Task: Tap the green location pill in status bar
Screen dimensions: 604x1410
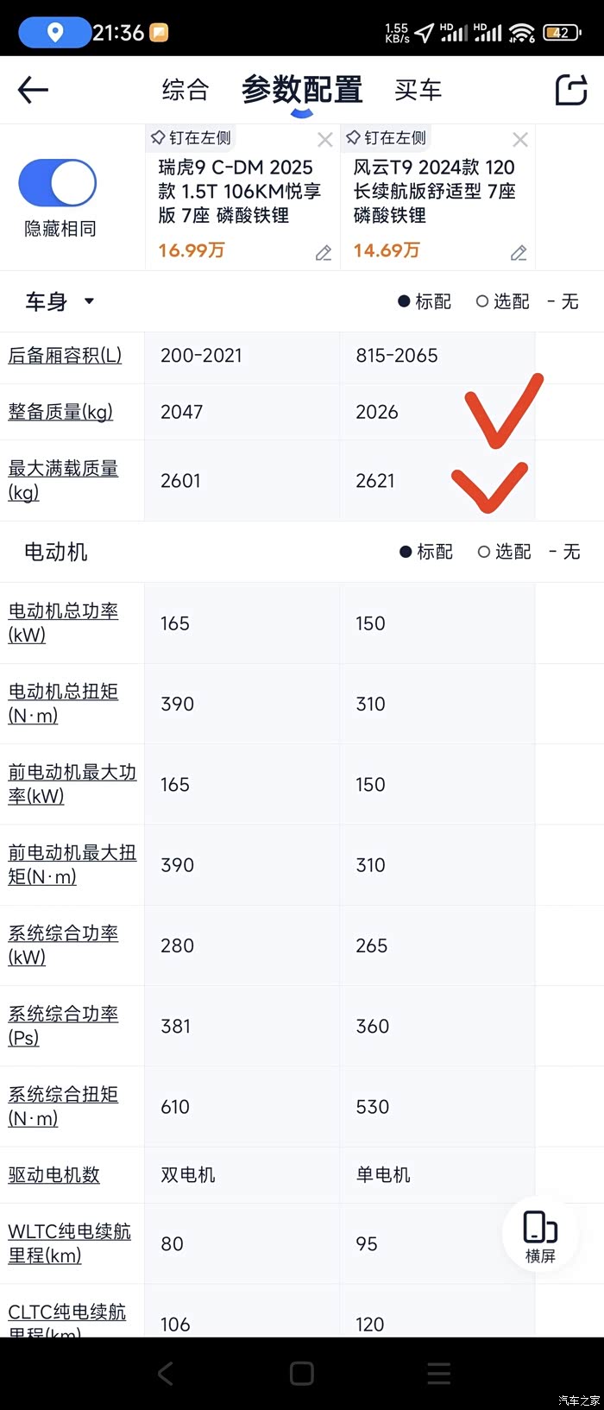Action: click(53, 28)
